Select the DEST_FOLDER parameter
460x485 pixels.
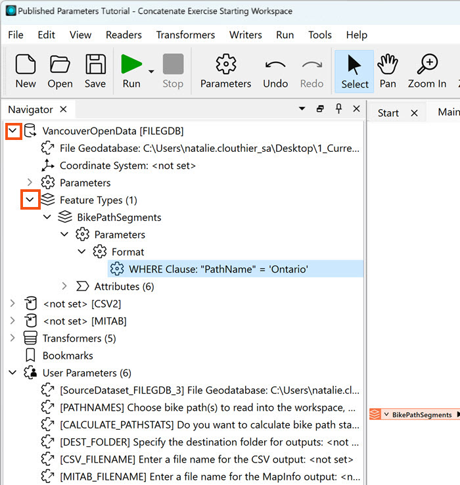point(200,442)
